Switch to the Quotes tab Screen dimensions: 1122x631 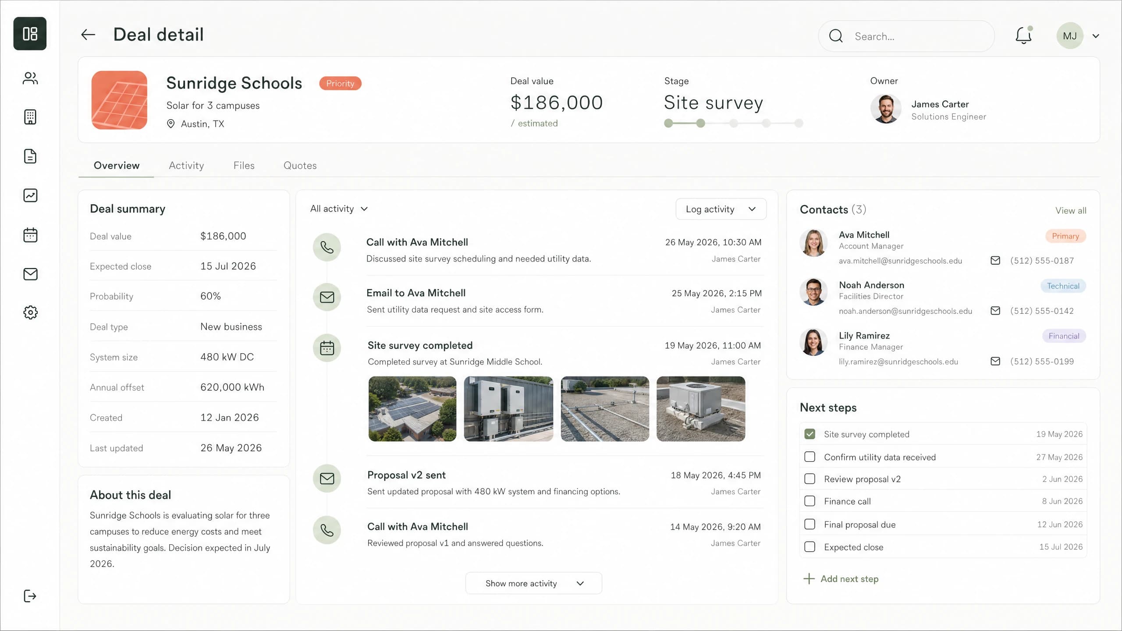pos(300,165)
